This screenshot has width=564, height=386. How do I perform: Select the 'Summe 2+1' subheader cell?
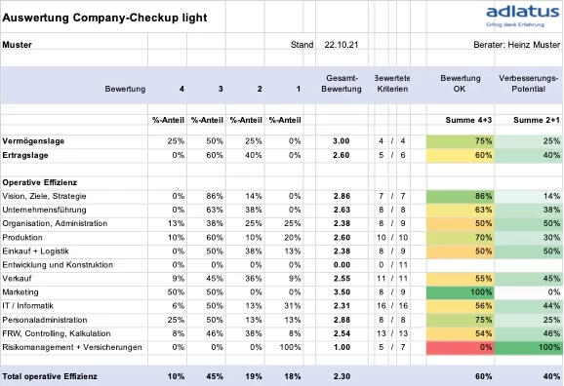point(537,120)
